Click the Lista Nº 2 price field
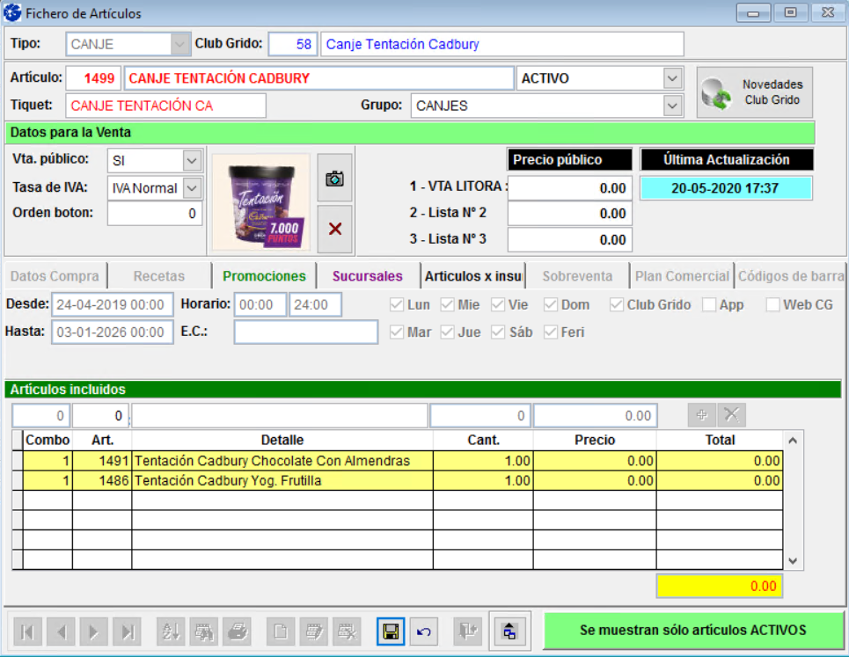The width and height of the screenshot is (849, 657). 569,213
